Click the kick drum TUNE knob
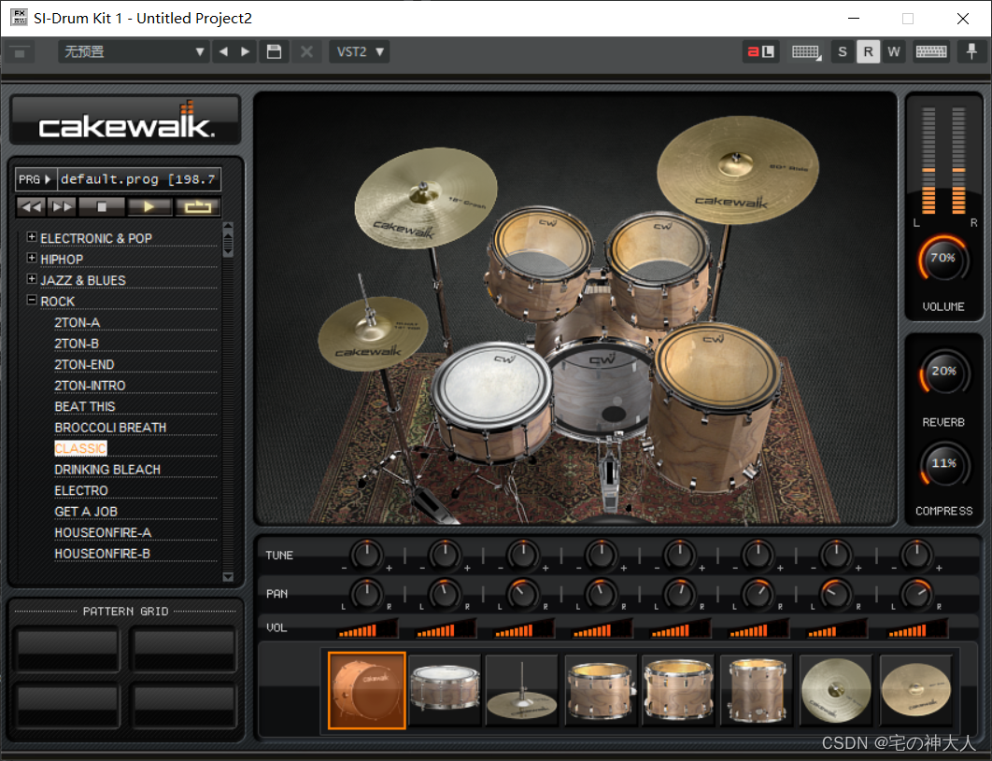This screenshot has height=761, width=992. coord(367,555)
